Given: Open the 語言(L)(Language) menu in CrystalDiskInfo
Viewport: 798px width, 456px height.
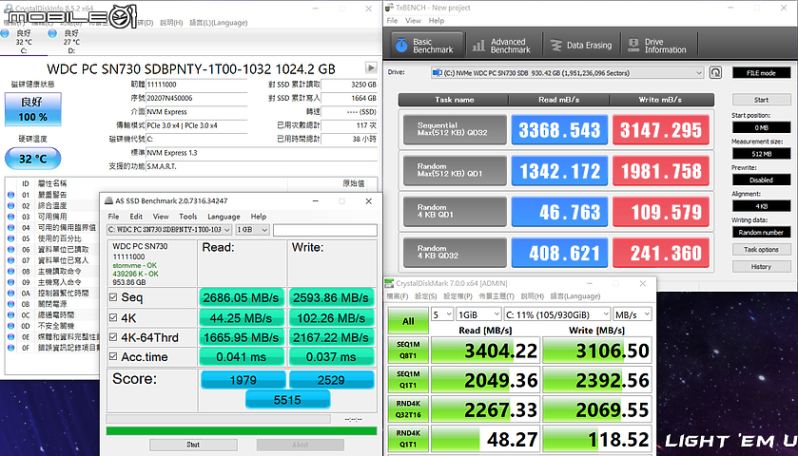Looking at the screenshot, I should click(x=219, y=23).
